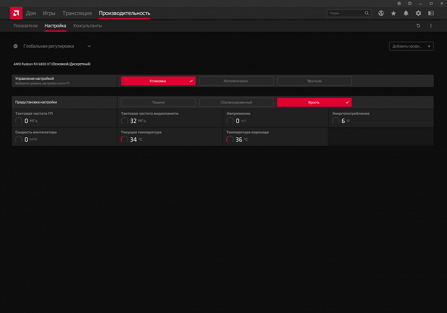Click the bug report icon in title bar
Viewport: 447px width, 313px height.
pyautogui.click(x=399, y=3)
